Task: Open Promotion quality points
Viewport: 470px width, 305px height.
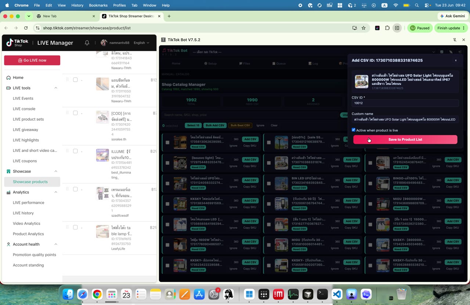Action: coord(35,255)
